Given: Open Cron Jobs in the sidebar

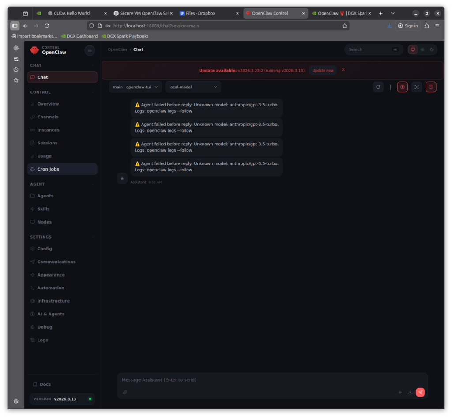Looking at the screenshot, I should 48,169.
